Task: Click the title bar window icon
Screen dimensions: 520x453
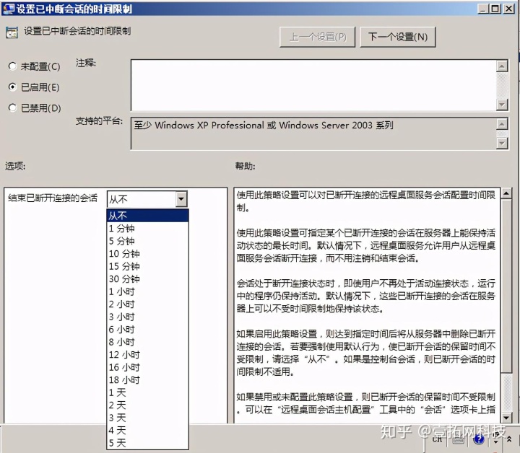Action: pyautogui.click(x=8, y=9)
